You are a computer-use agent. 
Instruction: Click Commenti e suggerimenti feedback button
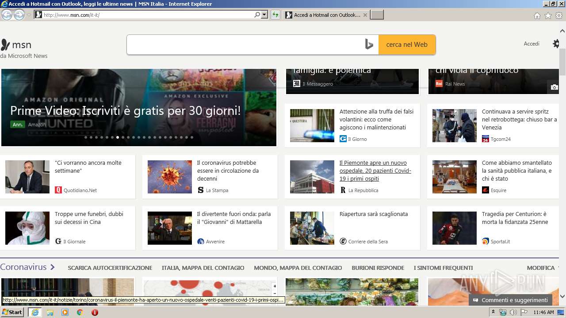tap(510, 300)
